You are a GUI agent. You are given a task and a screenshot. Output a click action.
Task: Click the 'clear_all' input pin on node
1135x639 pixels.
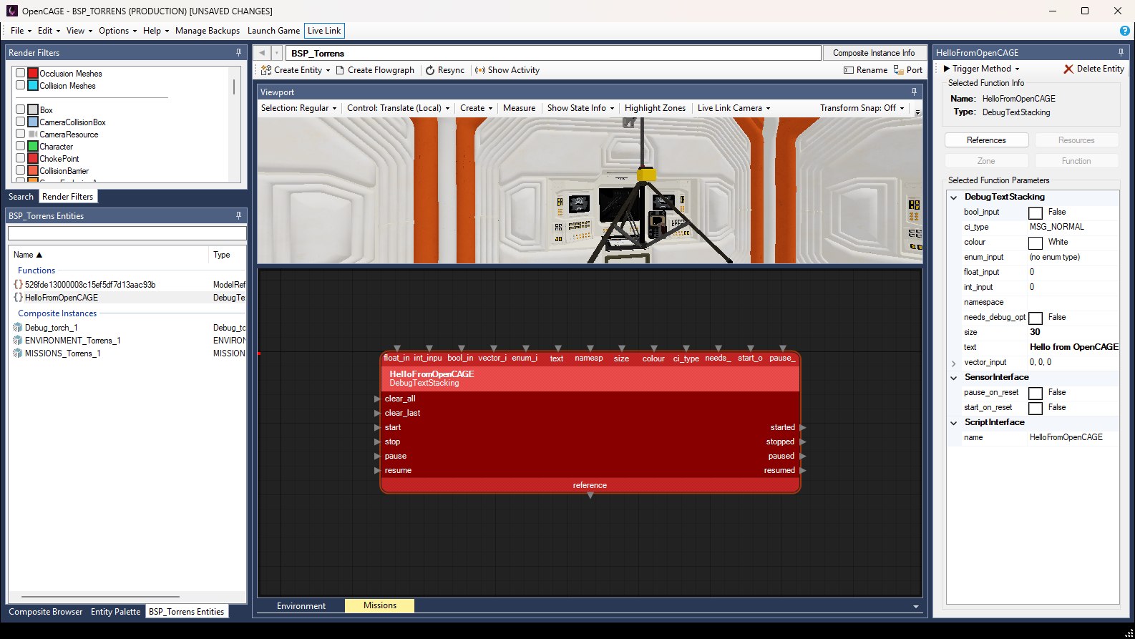tap(377, 399)
